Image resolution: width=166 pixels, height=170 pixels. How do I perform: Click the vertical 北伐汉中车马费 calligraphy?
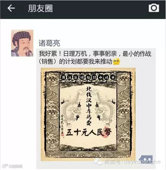point(89,106)
